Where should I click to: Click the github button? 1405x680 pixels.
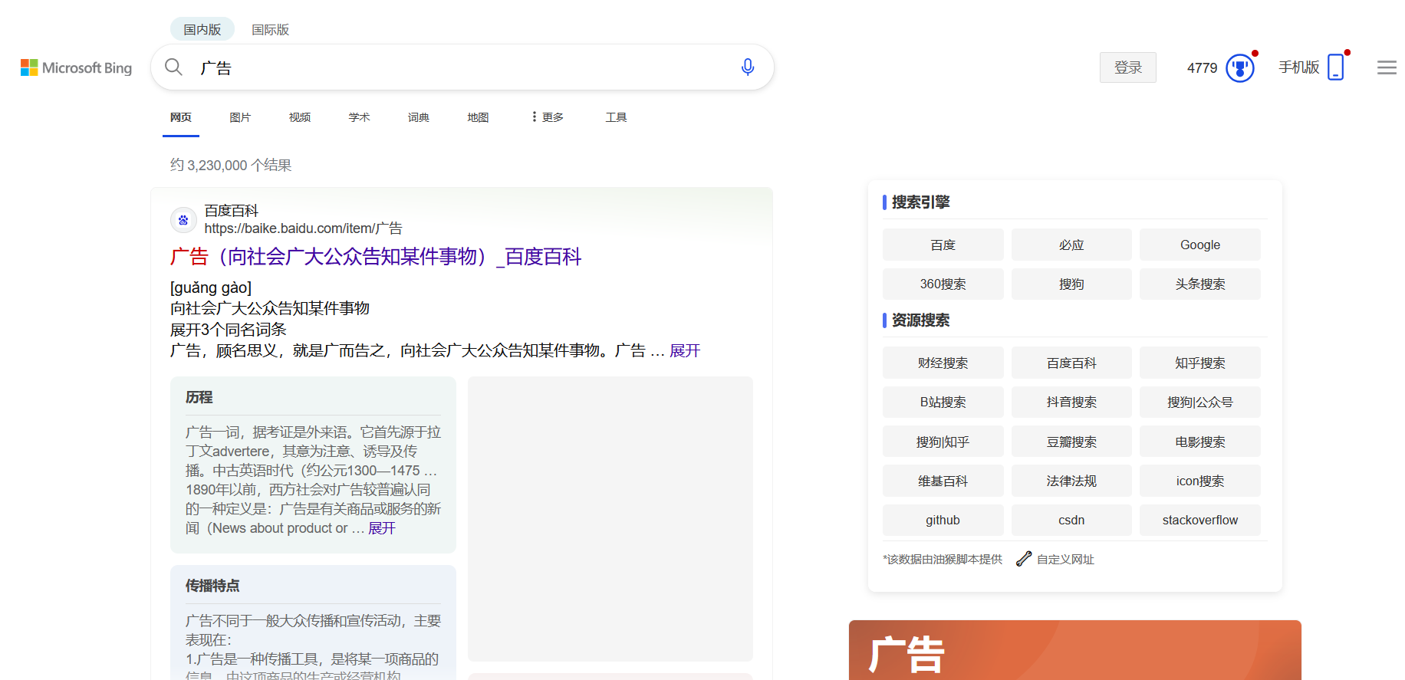click(943, 520)
